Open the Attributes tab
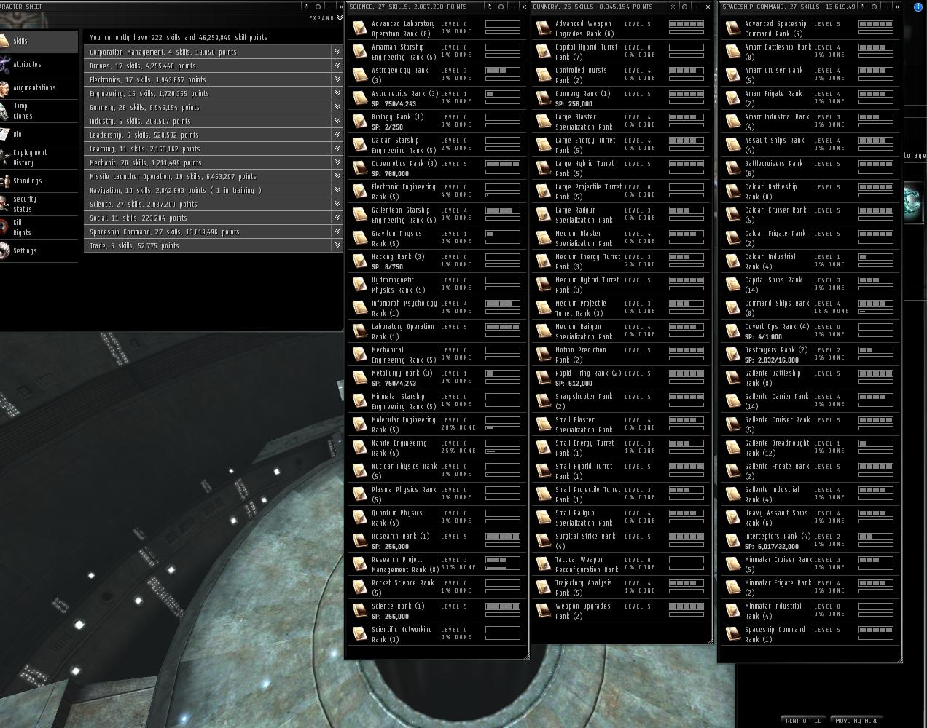 pyautogui.click(x=39, y=64)
